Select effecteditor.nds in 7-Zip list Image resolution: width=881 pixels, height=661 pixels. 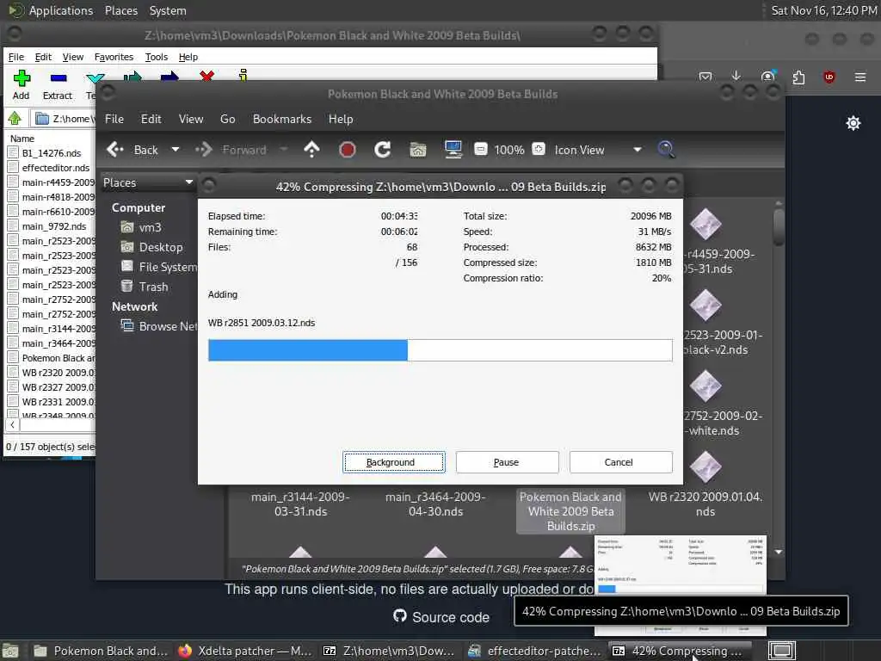[x=56, y=168]
